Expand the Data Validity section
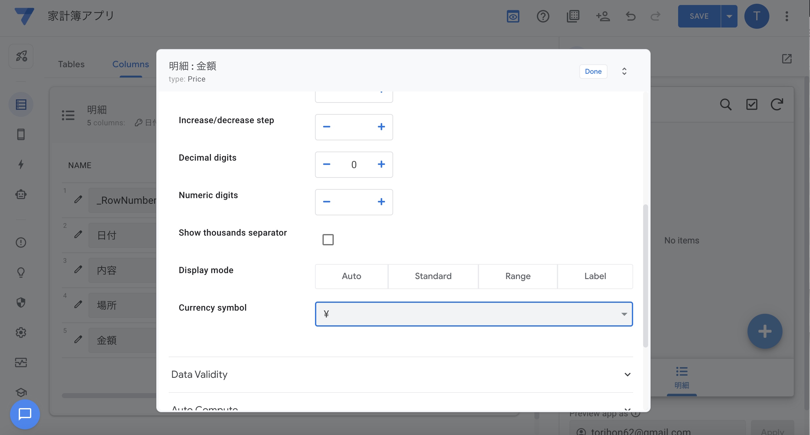The image size is (810, 435). point(627,374)
